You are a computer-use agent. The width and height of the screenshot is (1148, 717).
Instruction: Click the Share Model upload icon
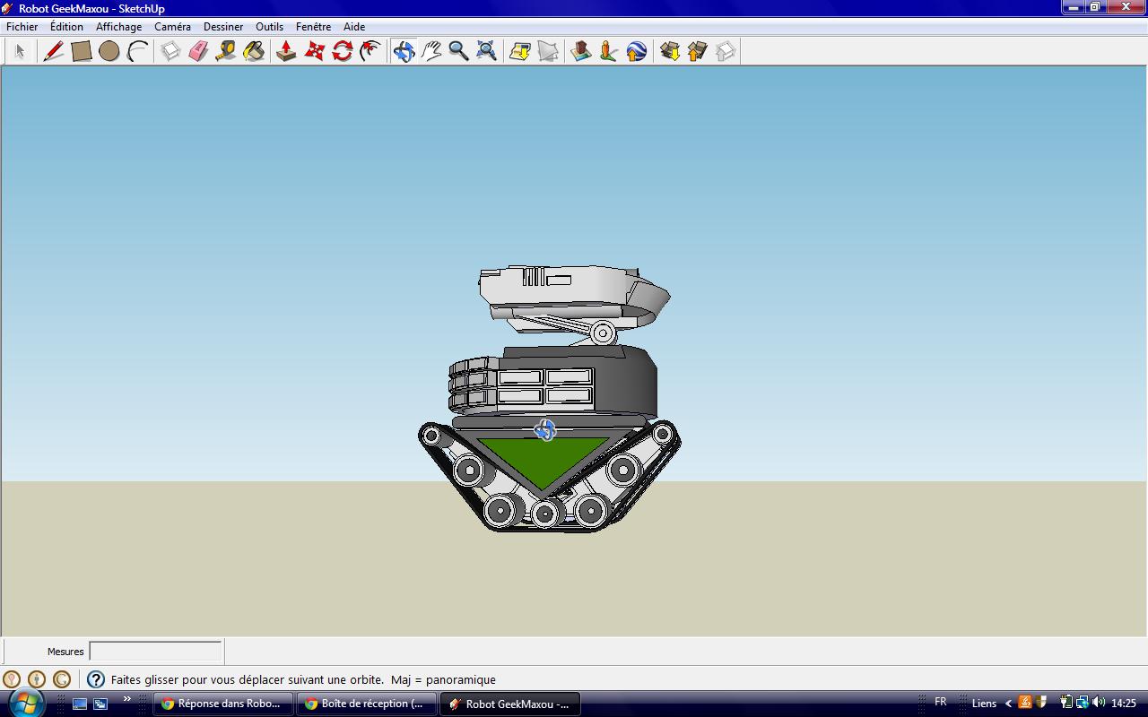click(697, 51)
